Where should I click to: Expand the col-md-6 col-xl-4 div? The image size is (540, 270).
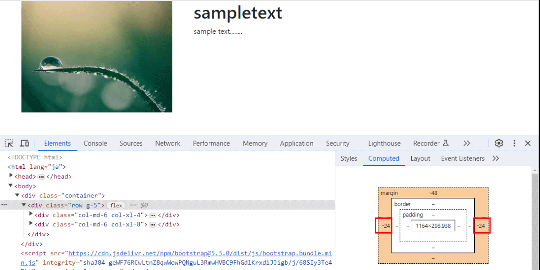coord(31,214)
